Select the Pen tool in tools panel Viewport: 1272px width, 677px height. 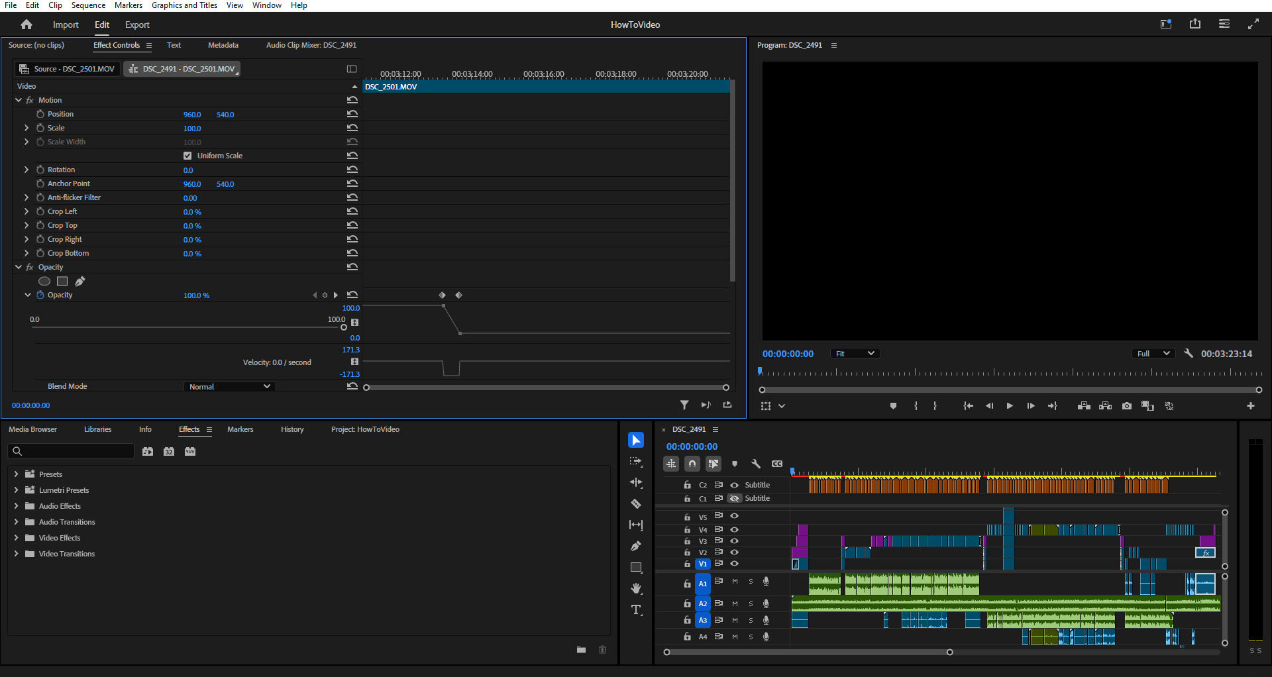pyautogui.click(x=636, y=547)
